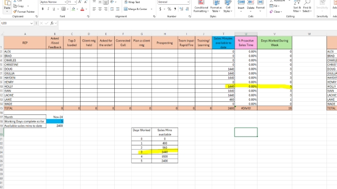Open the Clipboard dialog launcher
The width and height of the screenshot is (337, 189).
pyautogui.click(x=36, y=16)
